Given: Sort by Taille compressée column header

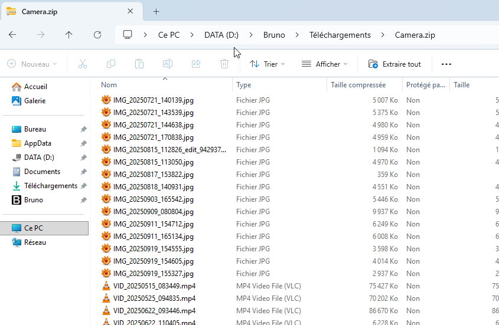Looking at the screenshot, I should click(358, 85).
